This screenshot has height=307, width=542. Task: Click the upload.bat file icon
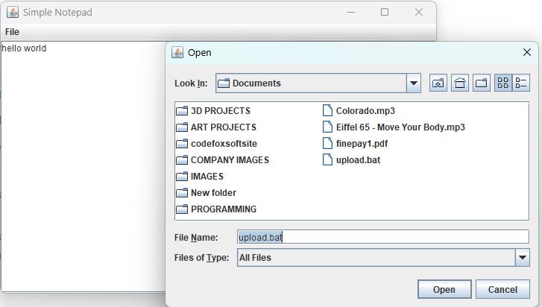[327, 159]
